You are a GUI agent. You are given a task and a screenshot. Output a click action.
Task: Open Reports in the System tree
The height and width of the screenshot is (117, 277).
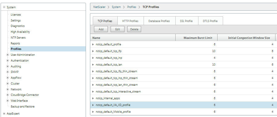[15, 43]
